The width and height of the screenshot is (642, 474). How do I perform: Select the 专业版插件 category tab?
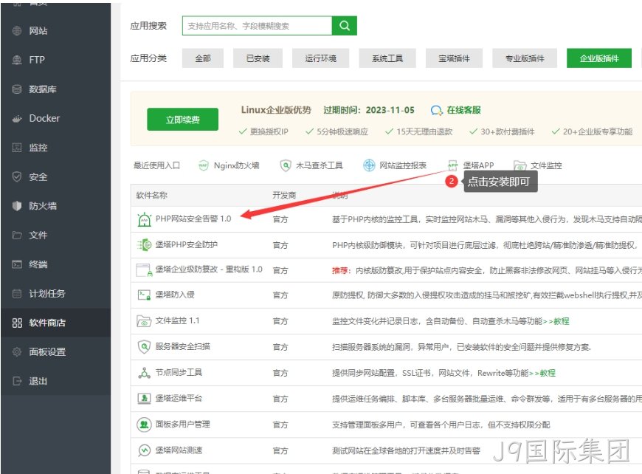coord(525,58)
